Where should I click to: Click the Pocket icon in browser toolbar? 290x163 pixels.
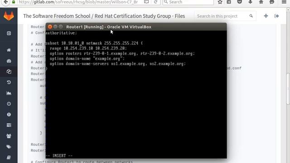[x=240, y=2]
